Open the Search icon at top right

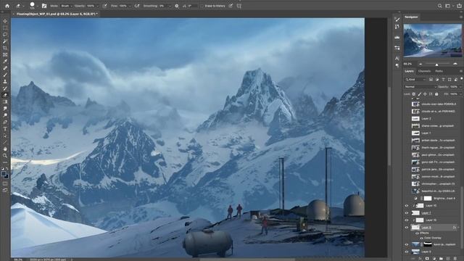tap(440, 6)
